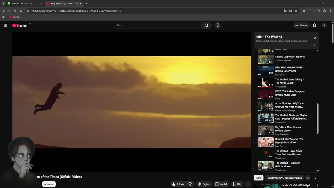This screenshot has height=188, width=334.
Task: Close the Mix - The Weeknd playlist panel
Action: tap(315, 38)
